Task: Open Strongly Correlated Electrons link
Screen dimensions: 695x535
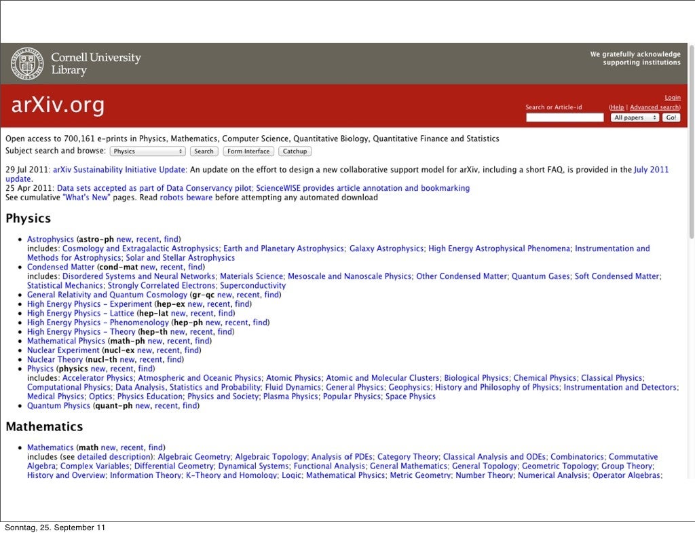Action: pyautogui.click(x=162, y=286)
